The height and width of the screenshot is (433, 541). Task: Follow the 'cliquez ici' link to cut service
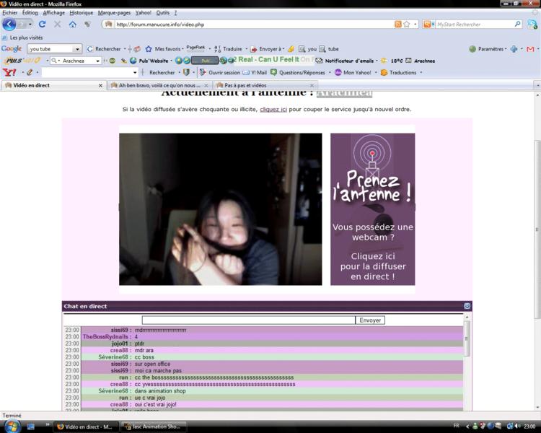273,109
